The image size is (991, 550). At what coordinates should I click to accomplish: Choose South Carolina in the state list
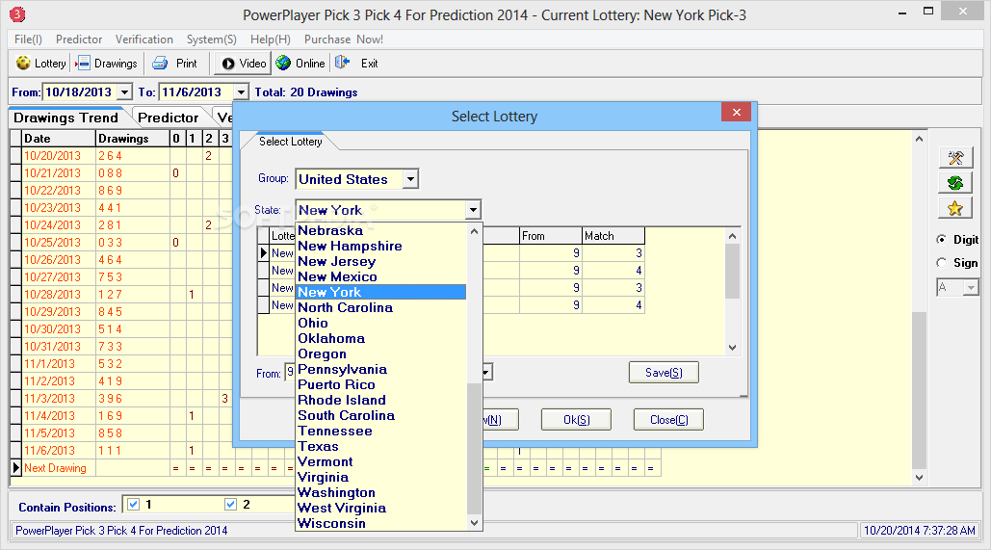pos(381,415)
